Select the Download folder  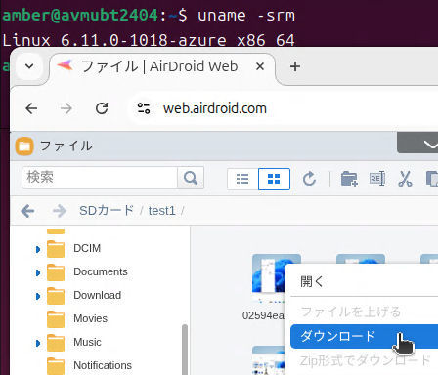tap(97, 295)
